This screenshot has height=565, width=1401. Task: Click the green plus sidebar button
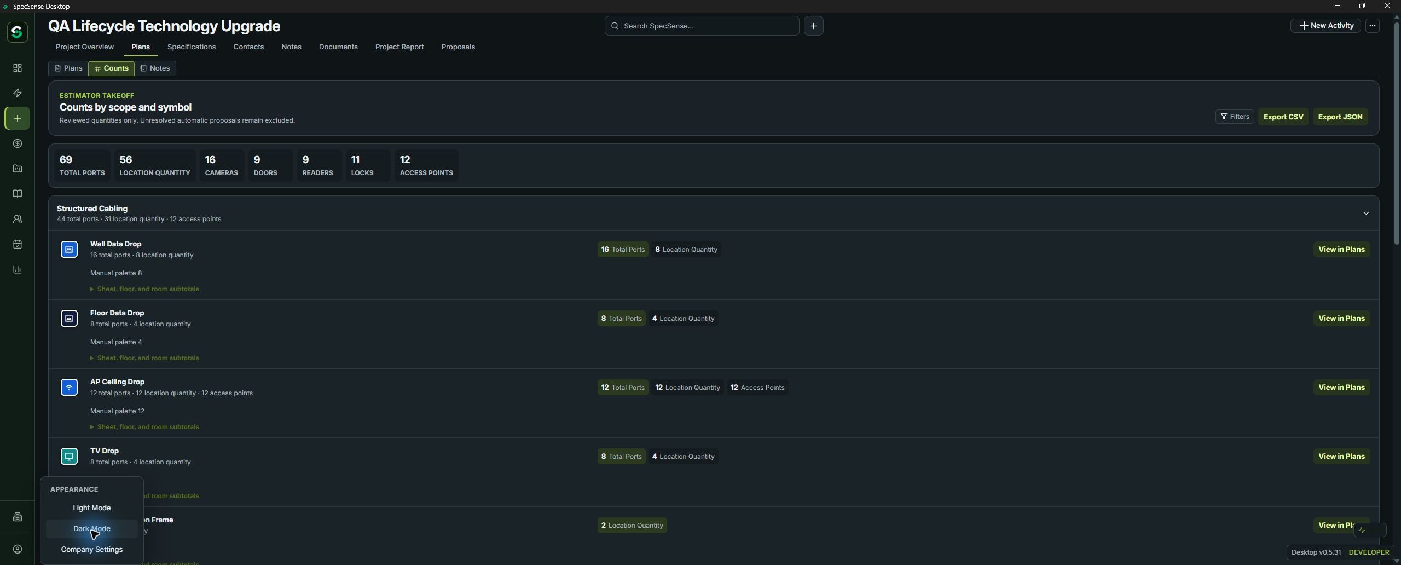18,118
